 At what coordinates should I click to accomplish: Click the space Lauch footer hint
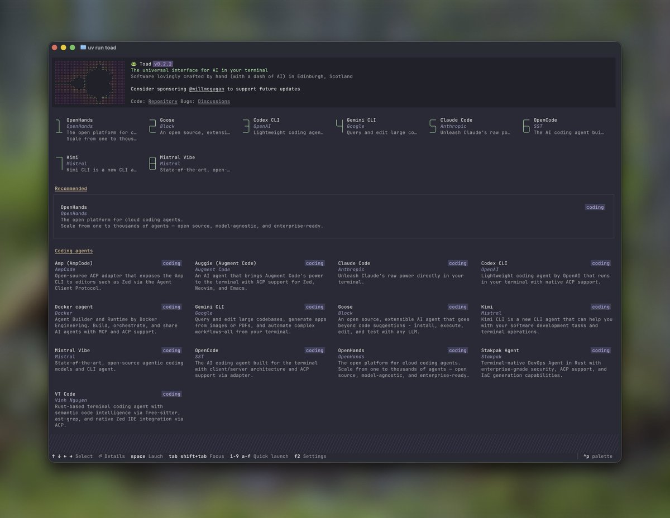[147, 457]
